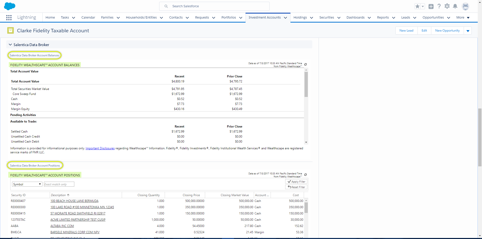Click the New Opportunity button

pos(447,31)
